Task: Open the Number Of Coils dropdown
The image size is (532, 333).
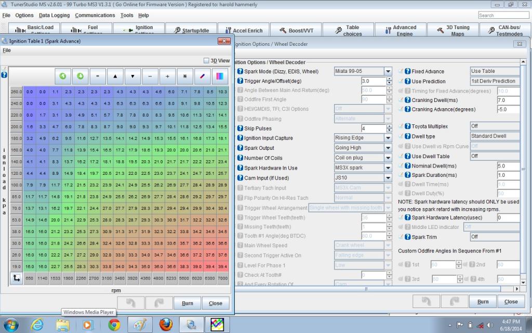Action: click(x=388, y=158)
